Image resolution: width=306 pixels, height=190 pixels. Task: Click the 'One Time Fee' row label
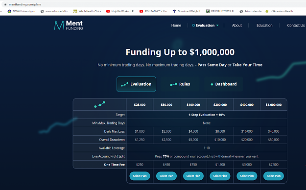pyautogui.click(x=115, y=165)
